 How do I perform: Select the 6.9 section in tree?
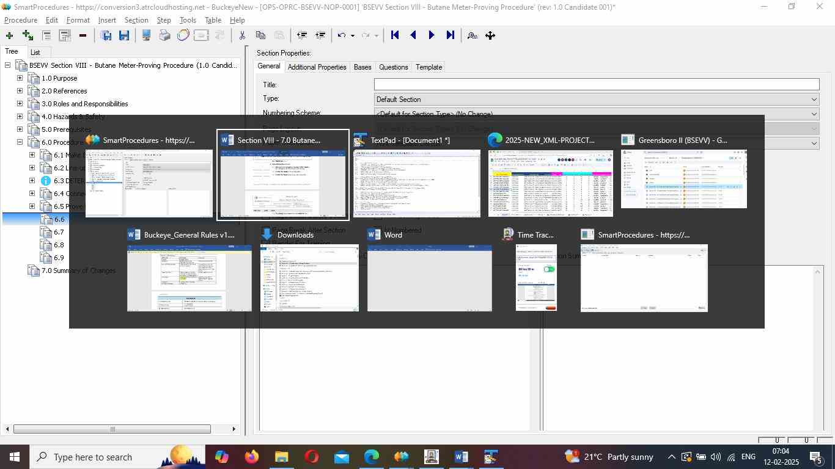(x=59, y=258)
